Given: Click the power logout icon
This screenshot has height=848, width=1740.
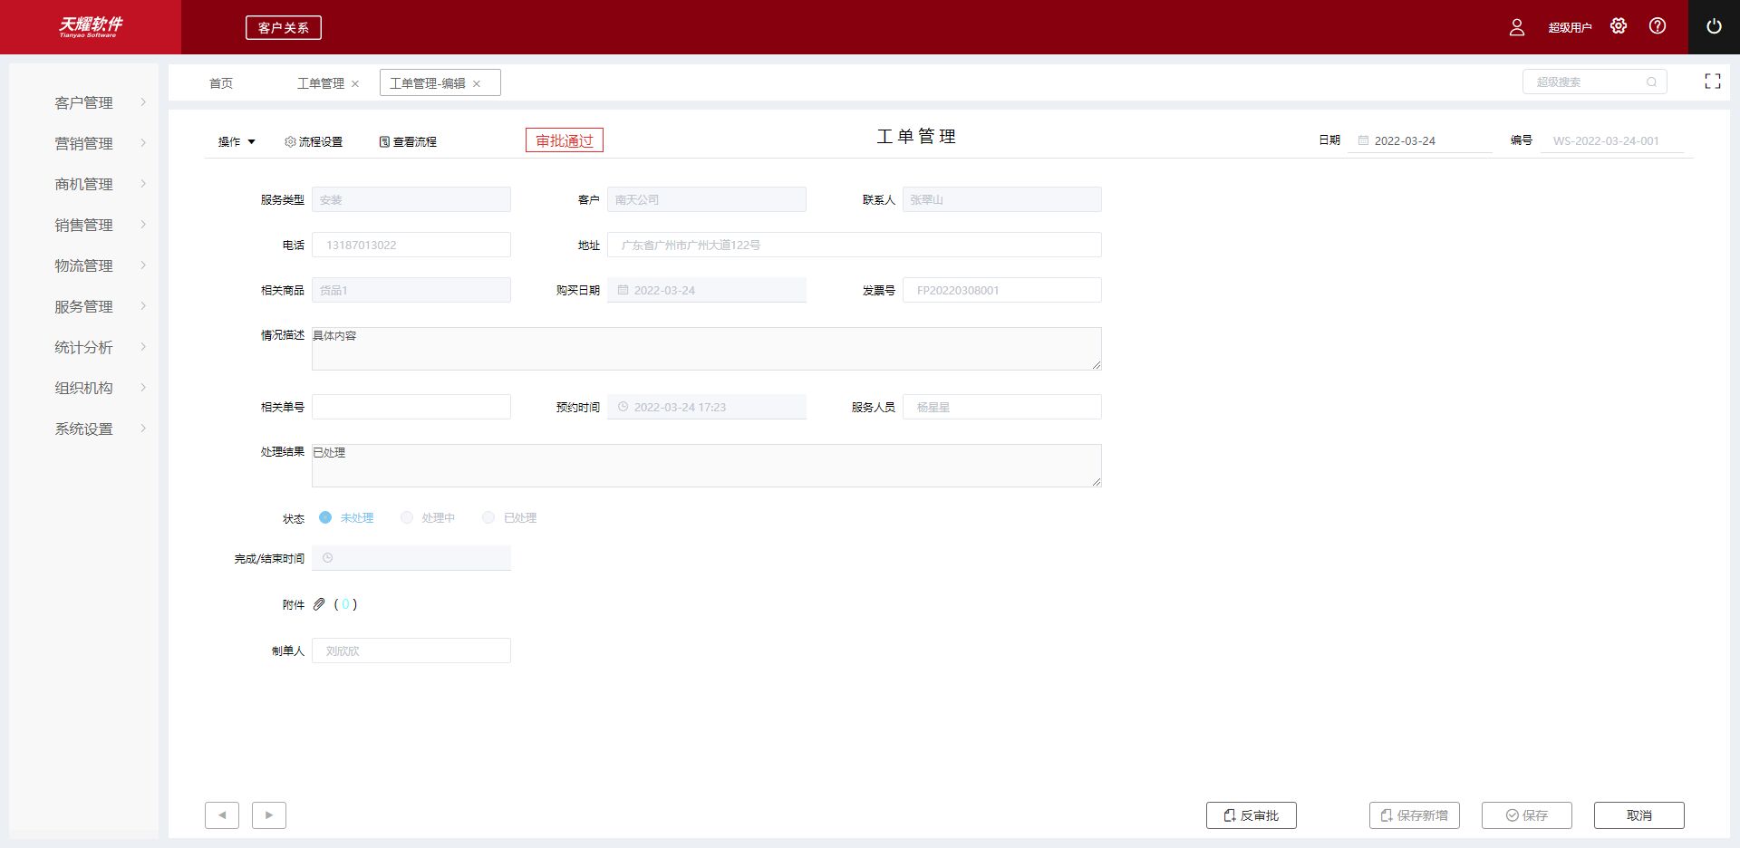Looking at the screenshot, I should pyautogui.click(x=1713, y=26).
